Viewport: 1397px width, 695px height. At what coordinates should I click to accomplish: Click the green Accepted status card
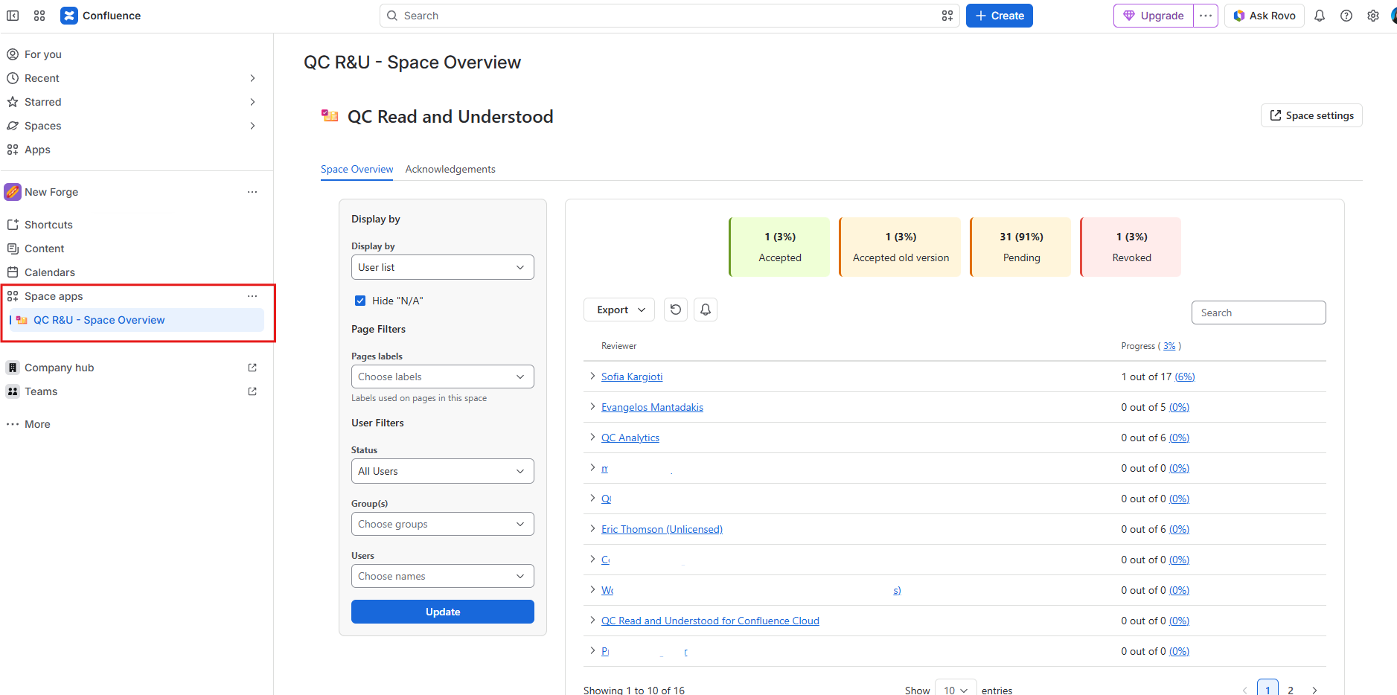[779, 247]
